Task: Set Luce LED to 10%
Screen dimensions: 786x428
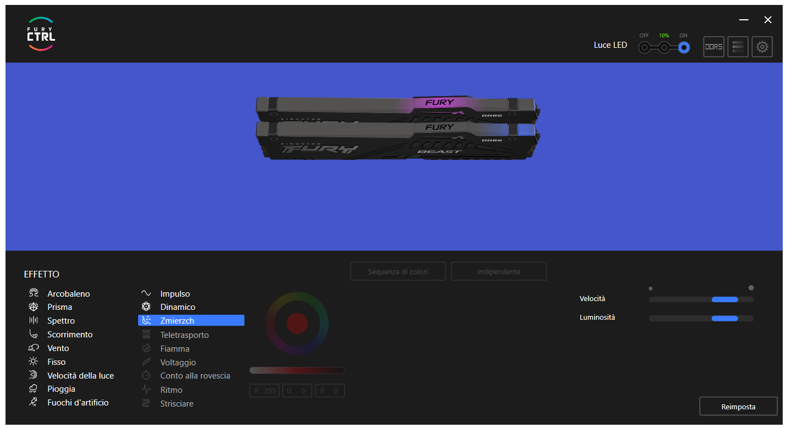Action: click(x=664, y=48)
